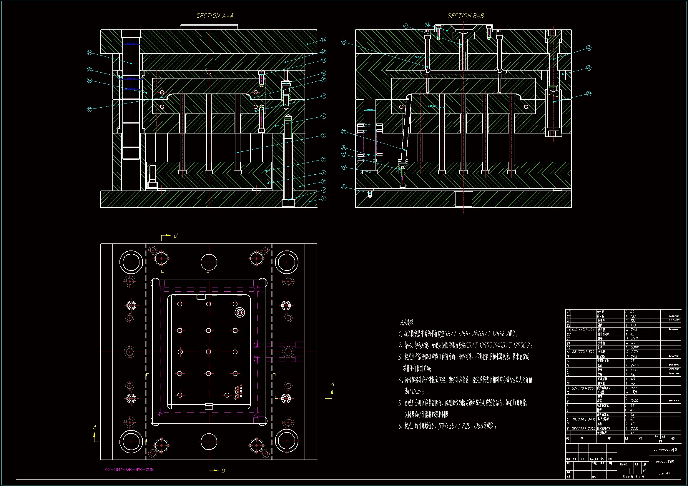
Task: Click the 技术要求 heading text
Action: pos(407,322)
